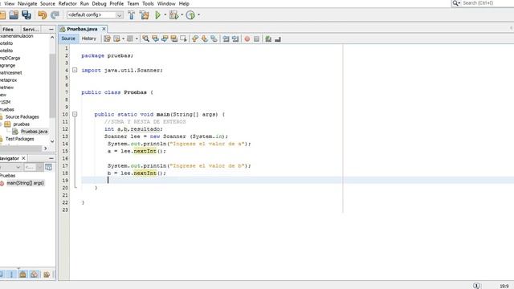The image size is (514, 289).
Task: Switch to the Files tab
Action: pyautogui.click(x=9, y=29)
